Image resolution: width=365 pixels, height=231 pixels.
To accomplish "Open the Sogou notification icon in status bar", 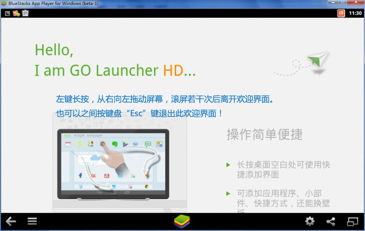I will (16, 13).
